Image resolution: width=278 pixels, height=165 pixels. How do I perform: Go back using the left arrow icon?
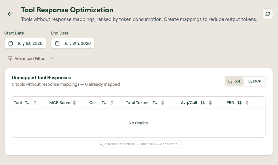(10, 14)
